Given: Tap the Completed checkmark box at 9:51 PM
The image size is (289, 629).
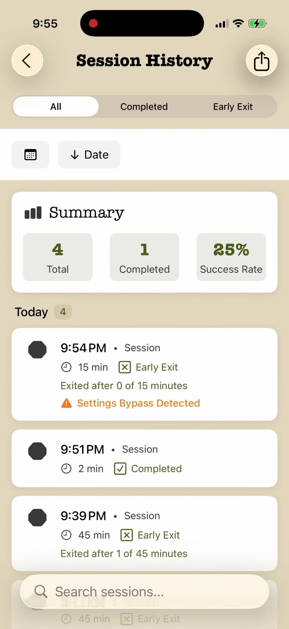Looking at the screenshot, I should (120, 469).
